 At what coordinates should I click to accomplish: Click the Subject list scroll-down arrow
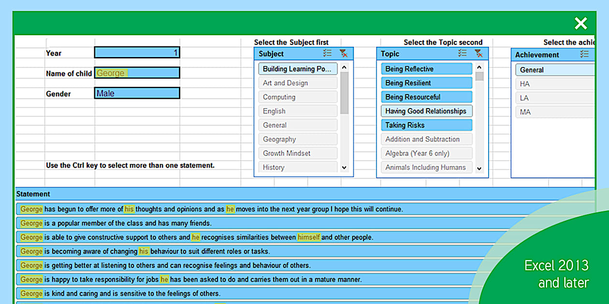click(x=344, y=167)
